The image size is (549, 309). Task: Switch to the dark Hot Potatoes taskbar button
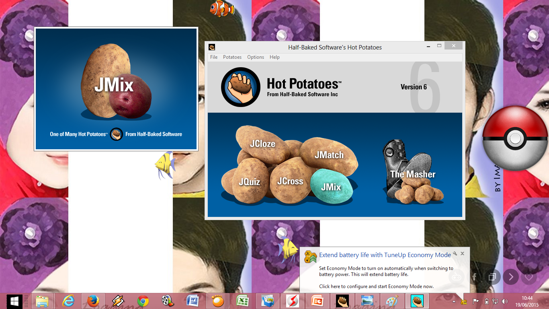[342, 301]
